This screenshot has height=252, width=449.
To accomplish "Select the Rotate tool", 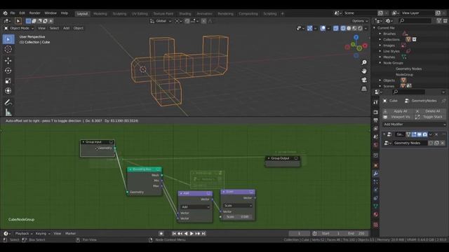I will (8, 71).
